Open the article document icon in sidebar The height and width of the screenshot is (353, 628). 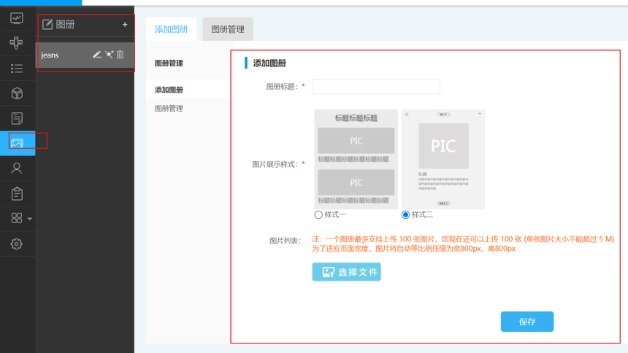[17, 118]
